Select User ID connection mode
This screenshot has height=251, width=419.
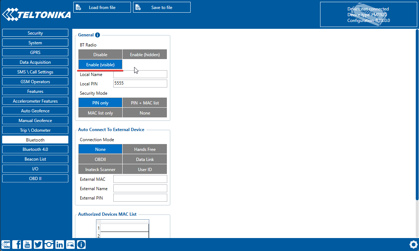[x=145, y=169]
